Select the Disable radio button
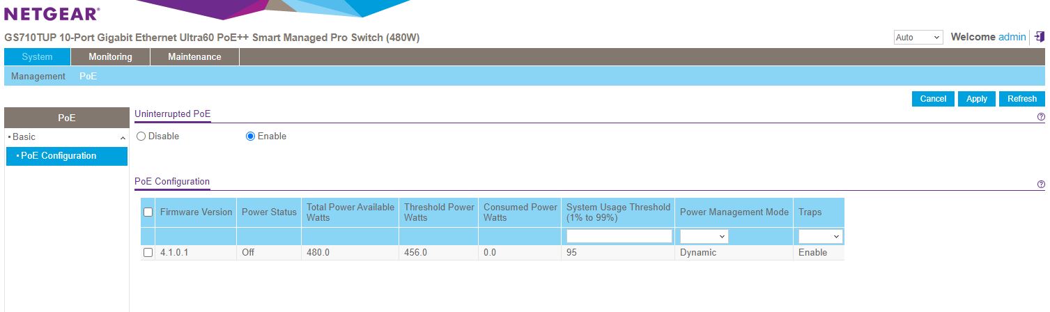This screenshot has width=1050, height=312. tap(141, 136)
